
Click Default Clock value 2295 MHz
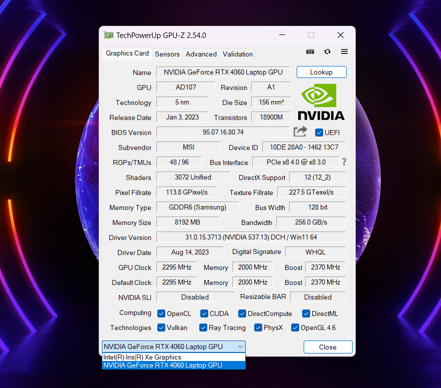177,282
